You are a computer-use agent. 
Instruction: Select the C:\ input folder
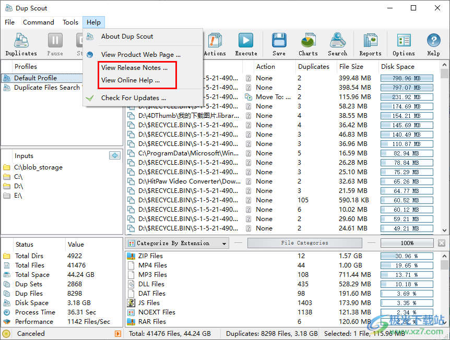tap(18, 177)
